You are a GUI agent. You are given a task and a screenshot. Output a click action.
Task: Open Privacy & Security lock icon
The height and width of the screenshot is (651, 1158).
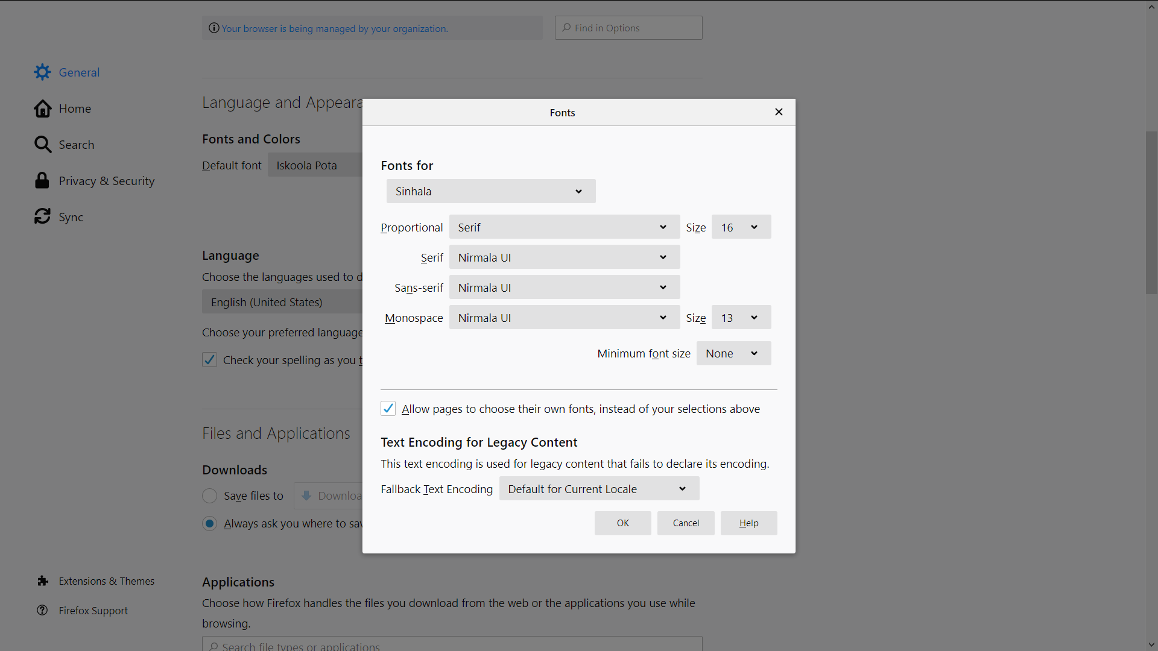coord(42,181)
